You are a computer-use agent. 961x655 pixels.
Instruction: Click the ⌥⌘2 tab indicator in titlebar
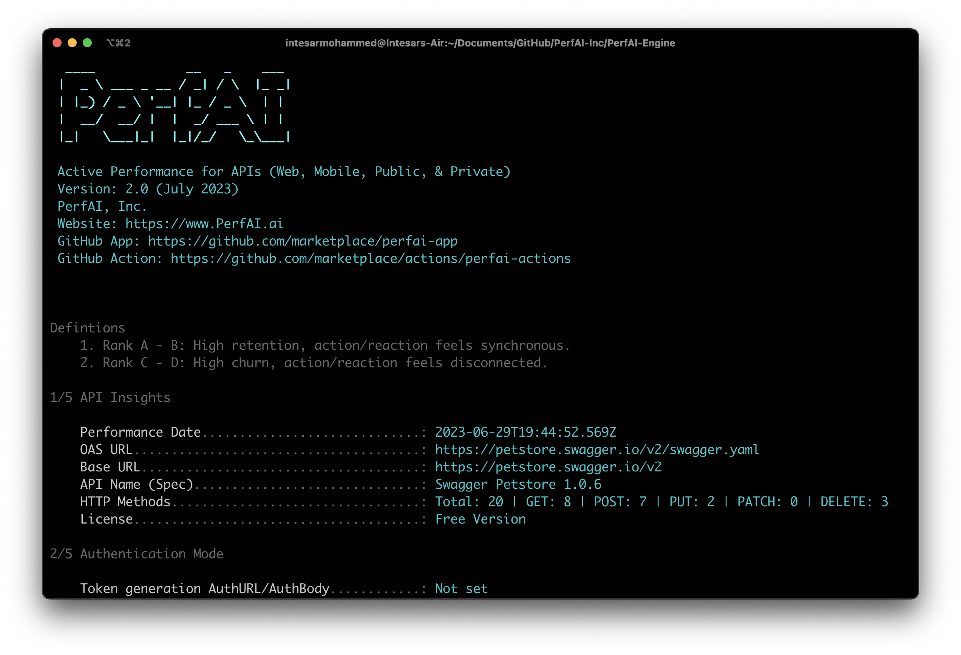coord(118,43)
